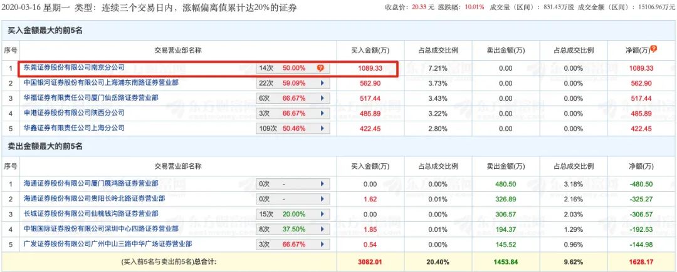
Task: Click the orange help icon beside 净额(万)
Action: [654, 49]
